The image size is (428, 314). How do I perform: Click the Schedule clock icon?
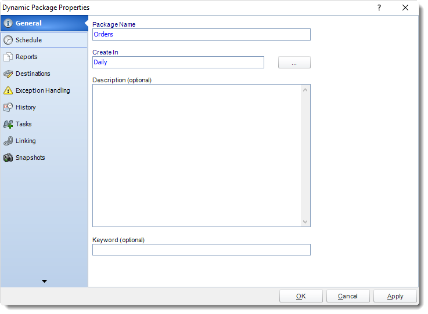(x=8, y=40)
